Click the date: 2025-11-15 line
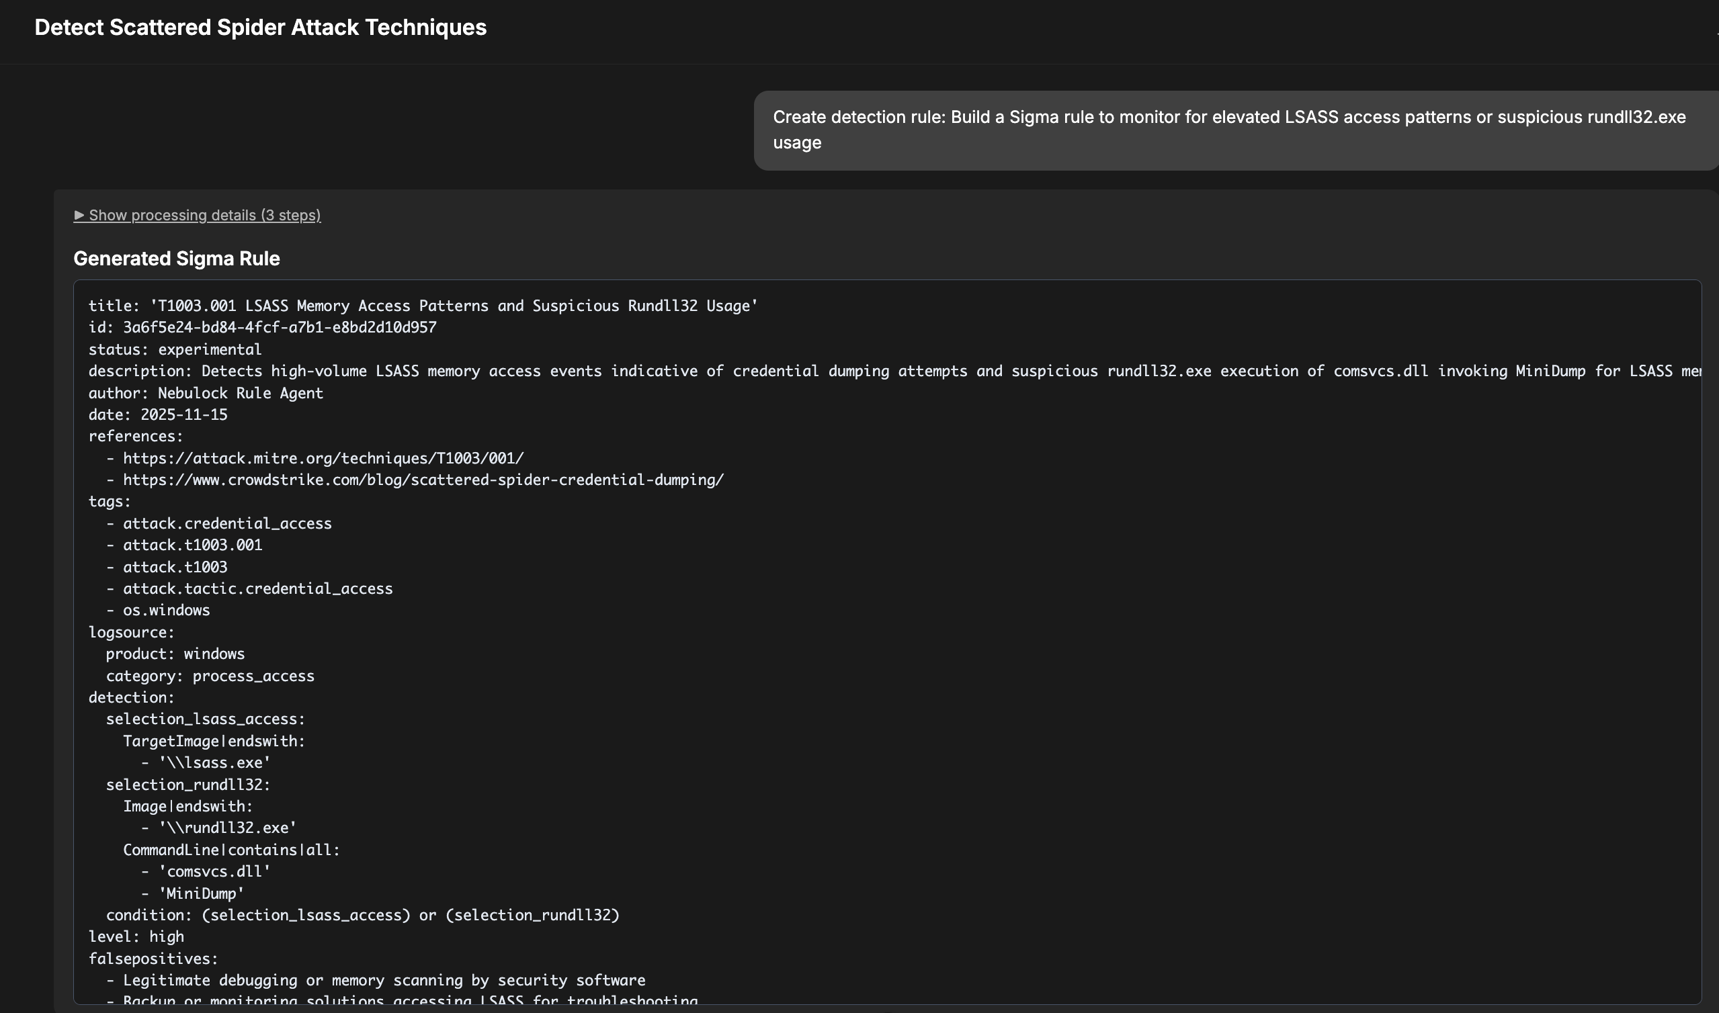 158,415
